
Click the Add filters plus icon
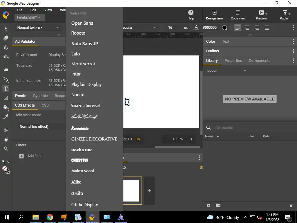21,156
